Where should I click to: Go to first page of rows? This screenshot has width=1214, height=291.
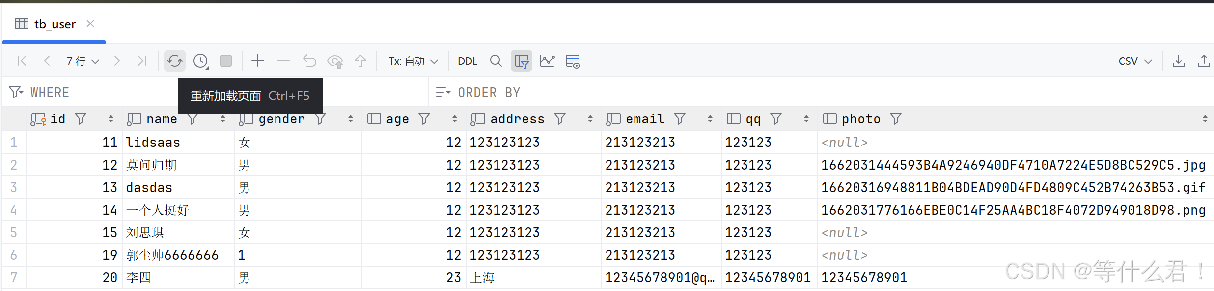(22, 61)
